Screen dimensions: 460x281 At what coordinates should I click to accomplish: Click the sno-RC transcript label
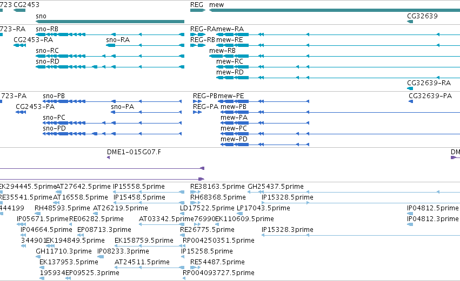coord(47,51)
